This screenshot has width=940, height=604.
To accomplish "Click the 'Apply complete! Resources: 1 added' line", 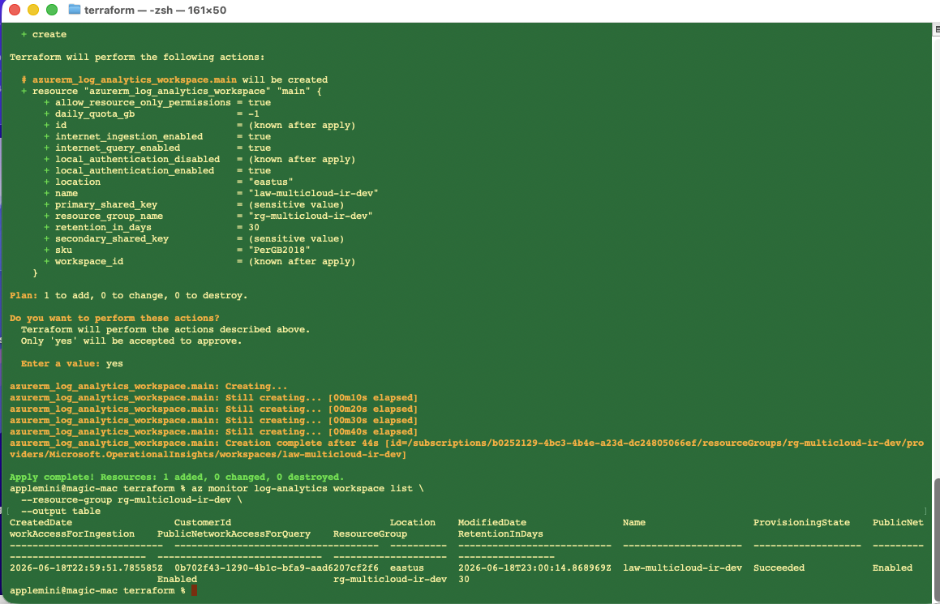I will (x=177, y=478).
